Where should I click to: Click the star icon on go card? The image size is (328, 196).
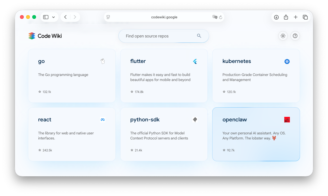coord(40,92)
